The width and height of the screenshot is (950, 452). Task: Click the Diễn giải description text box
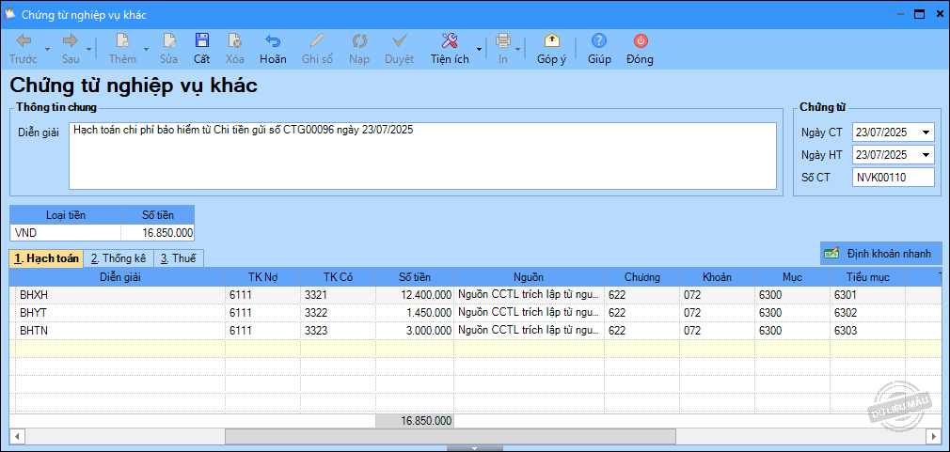[x=422, y=156]
